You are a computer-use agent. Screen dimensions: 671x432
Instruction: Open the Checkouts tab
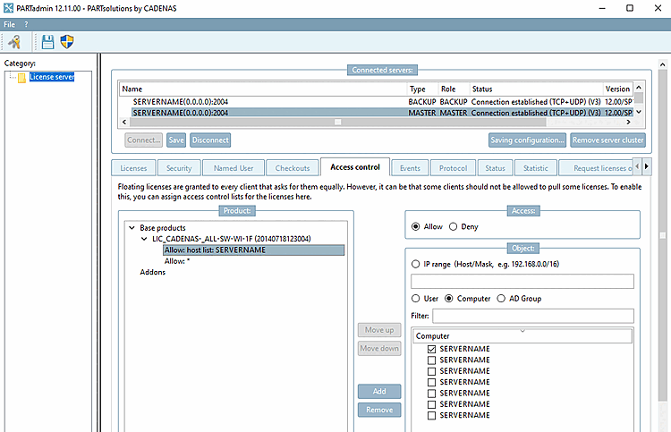click(293, 168)
